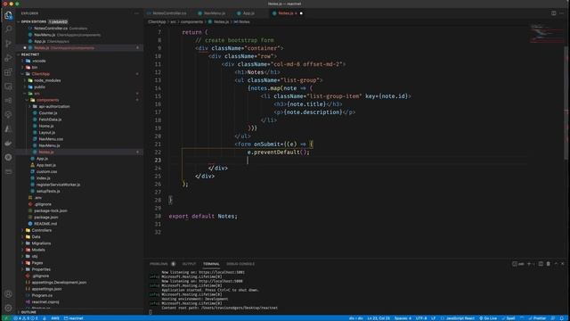Viewport: 570px width, 321px height.
Task: Click Prettier in status bar
Action: pyautogui.click(x=537, y=318)
